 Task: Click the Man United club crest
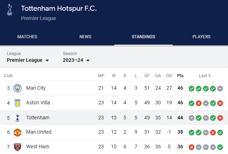point(18,132)
